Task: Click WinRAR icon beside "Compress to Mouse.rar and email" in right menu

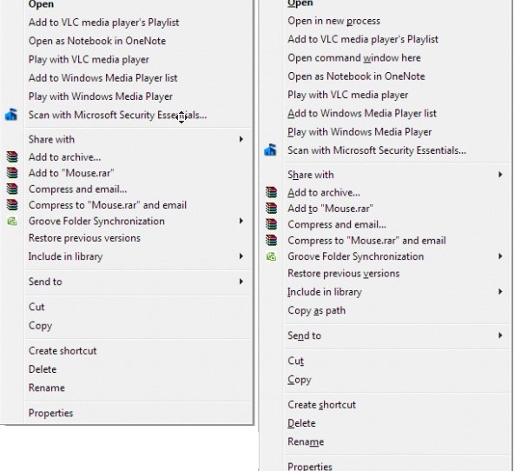Action: 271,241
